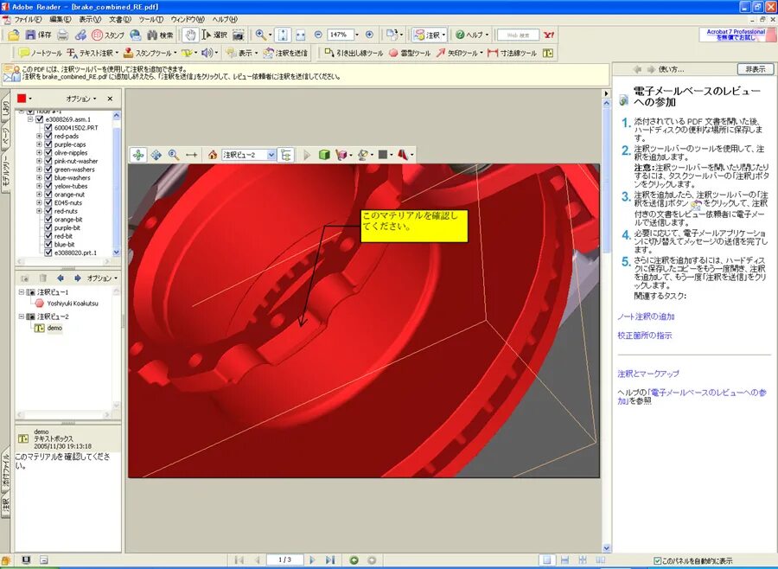Open the 注釈とマークアップ link
Viewport: 778px width, 569px height.
pyautogui.click(x=648, y=374)
